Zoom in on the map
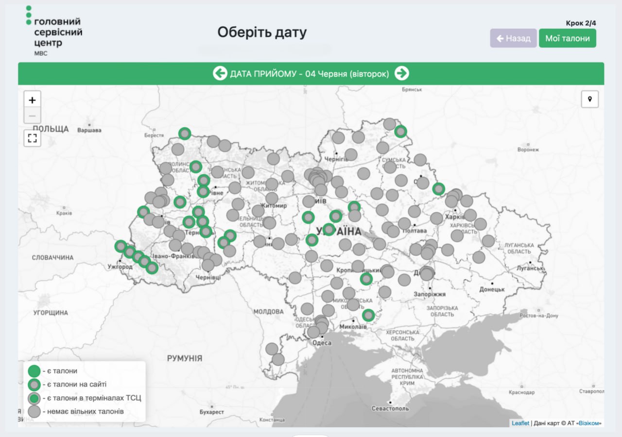 [x=32, y=100]
